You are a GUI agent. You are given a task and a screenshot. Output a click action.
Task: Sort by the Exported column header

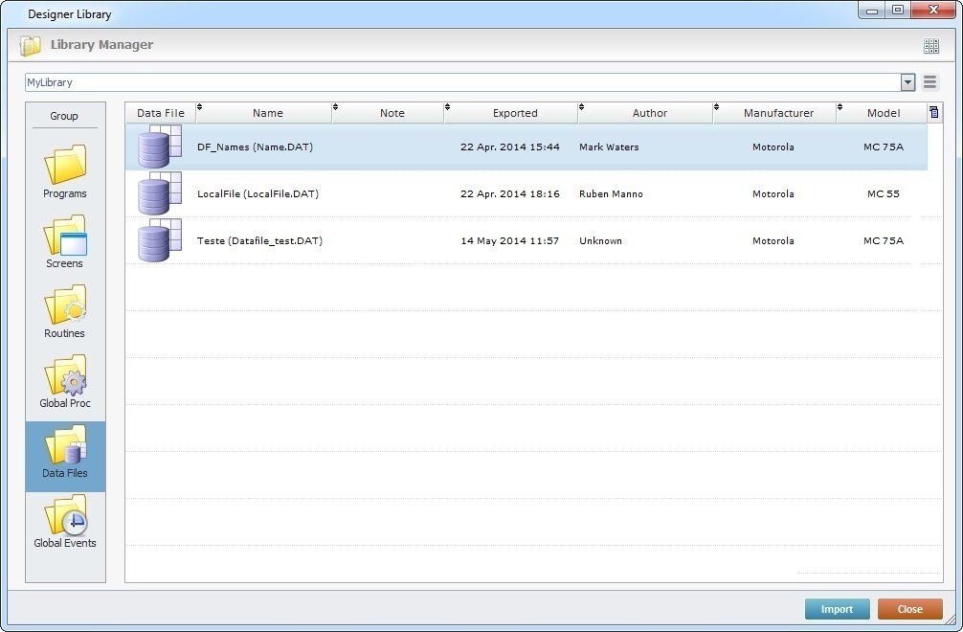(x=515, y=113)
